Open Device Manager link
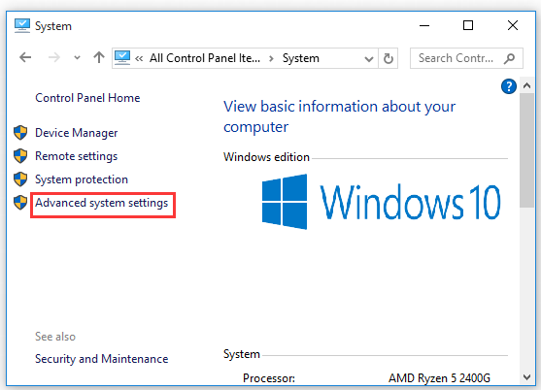The width and height of the screenshot is (541, 390). point(77,133)
